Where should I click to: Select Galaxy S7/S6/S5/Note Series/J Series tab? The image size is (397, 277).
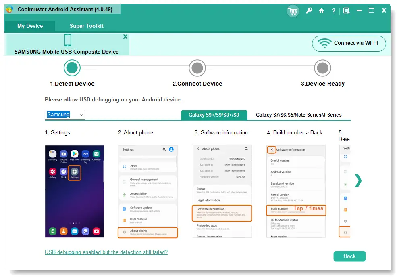coord(299,115)
